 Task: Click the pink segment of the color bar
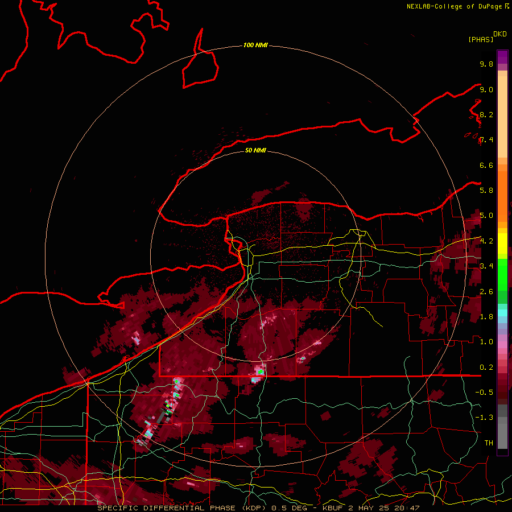click(x=502, y=345)
